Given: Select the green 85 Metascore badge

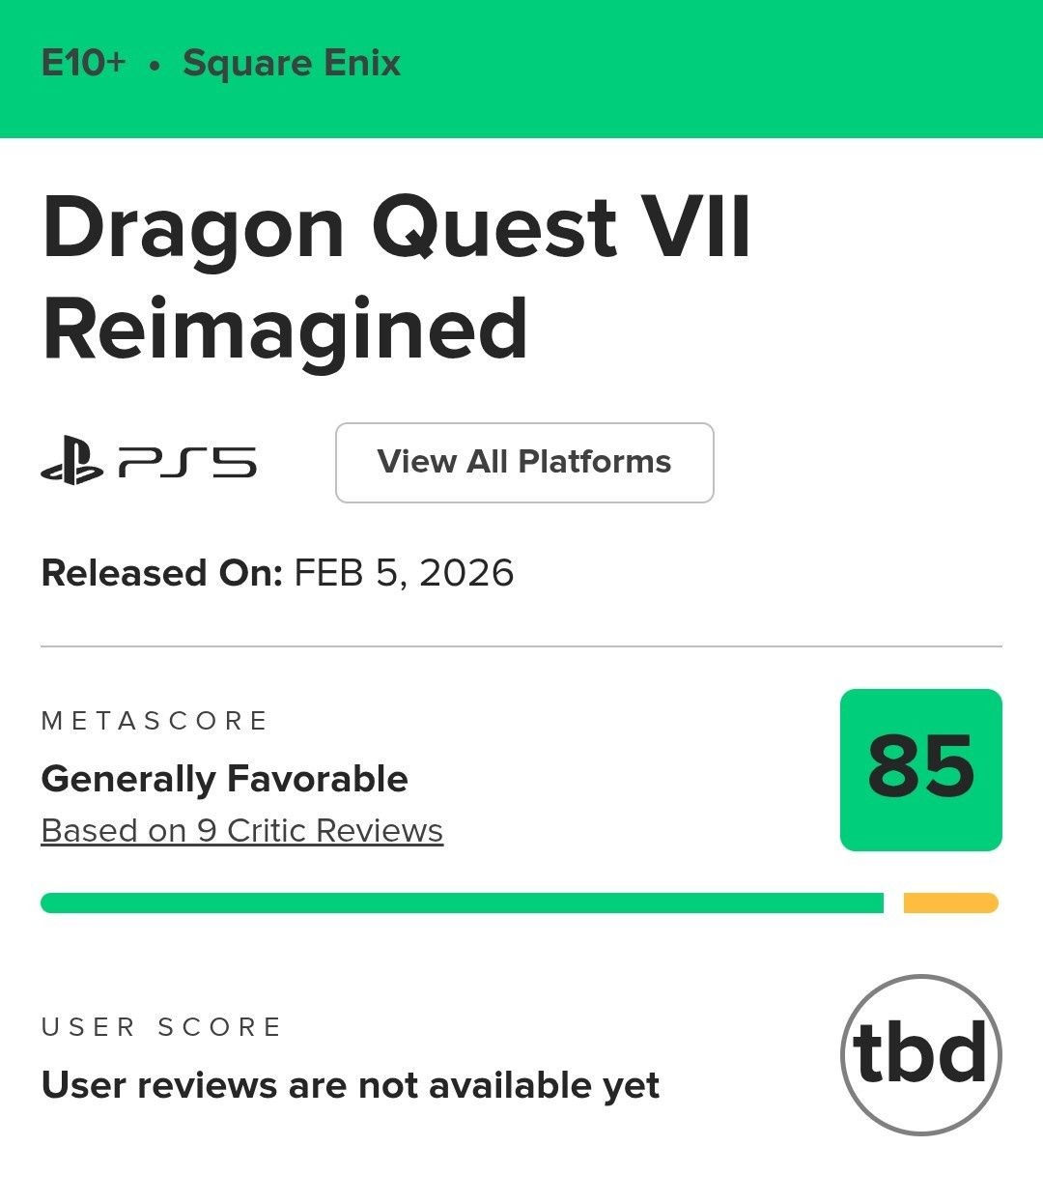Looking at the screenshot, I should pos(920,769).
